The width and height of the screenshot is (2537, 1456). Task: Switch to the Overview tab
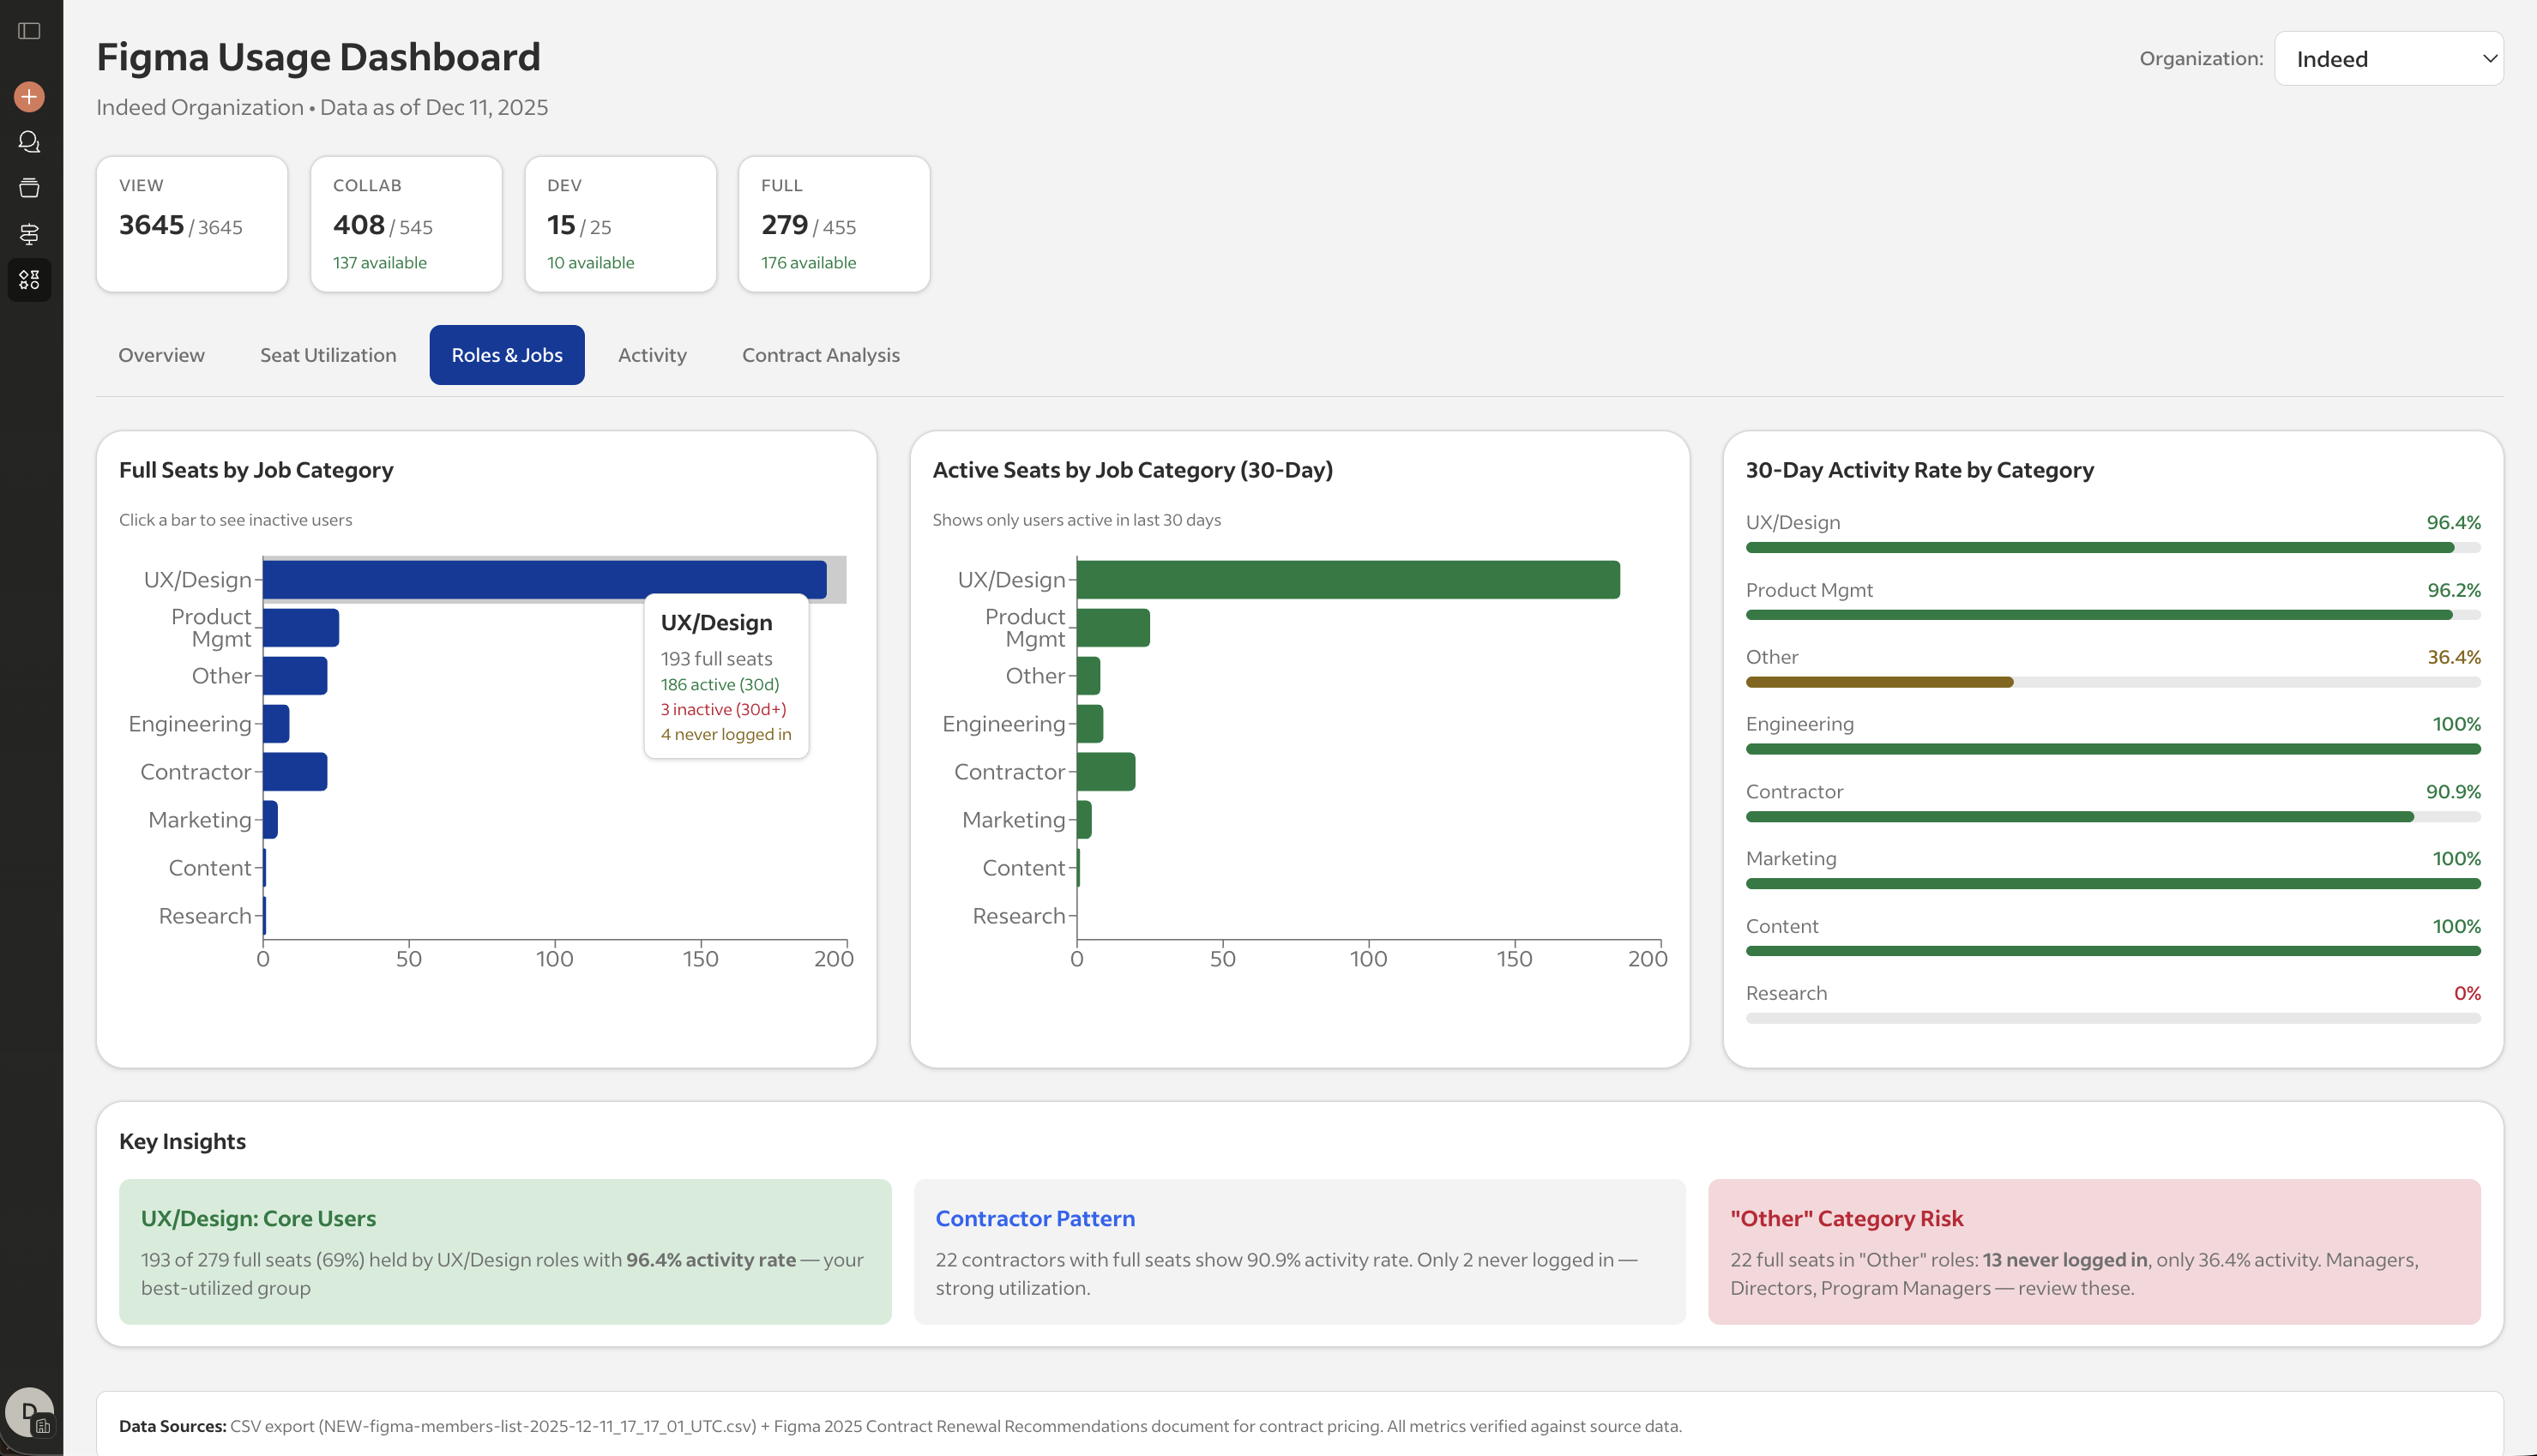[x=161, y=354]
